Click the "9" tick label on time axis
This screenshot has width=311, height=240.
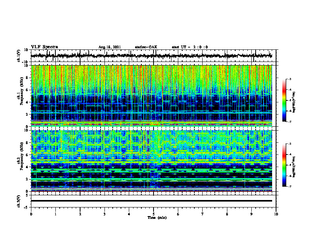point(251,214)
